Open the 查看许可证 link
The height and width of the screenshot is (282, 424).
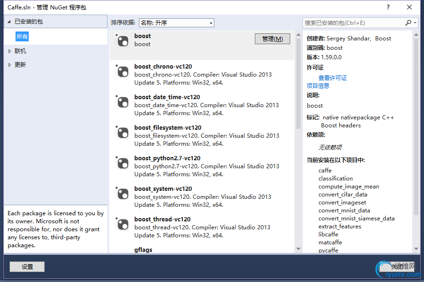[x=332, y=78]
